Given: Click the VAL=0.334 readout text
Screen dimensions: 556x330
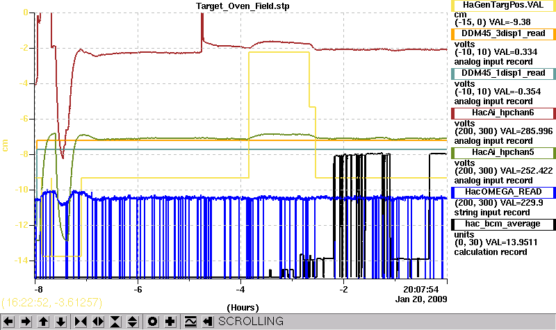Looking at the screenshot, I should [516, 52].
